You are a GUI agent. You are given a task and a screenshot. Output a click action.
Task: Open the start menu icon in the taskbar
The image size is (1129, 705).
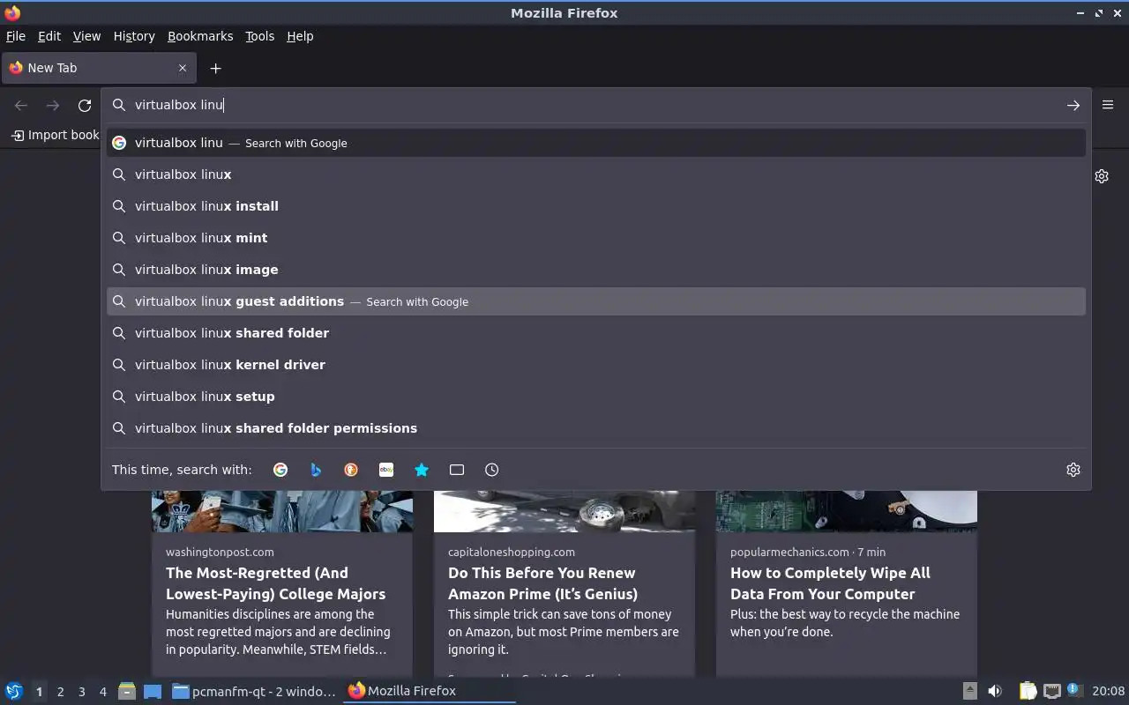(x=14, y=691)
